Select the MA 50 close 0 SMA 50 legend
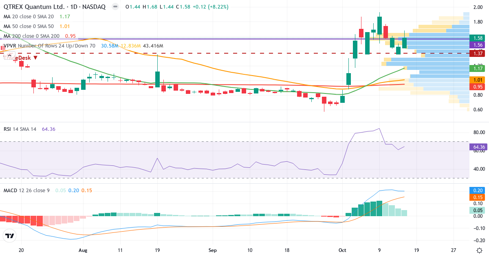Screen dimensions: 489x256 (29, 26)
